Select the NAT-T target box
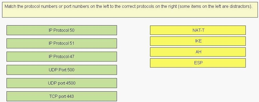Image resolution: width=259 pixels, height=102 pixels. tap(198, 30)
